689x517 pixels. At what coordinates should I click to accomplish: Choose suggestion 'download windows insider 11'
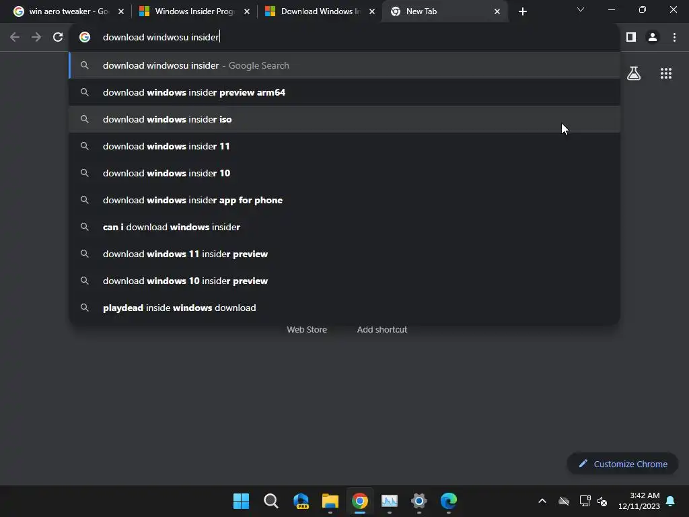click(344, 146)
